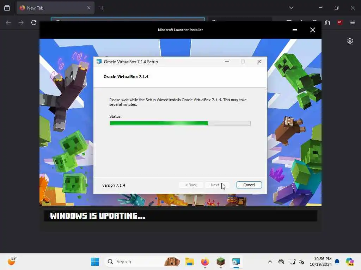Viewport: 361px width, 270px height.
Task: Click the VirtualBox icon in Setup title bar
Action: [99, 62]
